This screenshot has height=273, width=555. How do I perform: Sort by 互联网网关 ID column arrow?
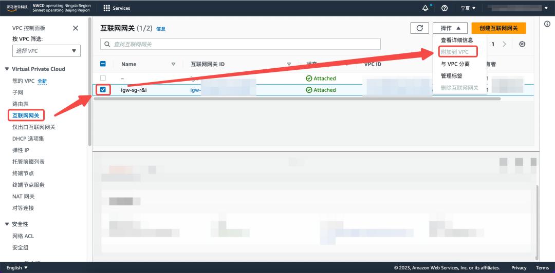[x=289, y=64]
